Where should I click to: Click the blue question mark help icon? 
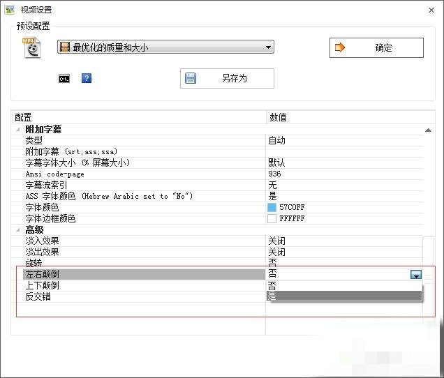pyautogui.click(x=87, y=78)
